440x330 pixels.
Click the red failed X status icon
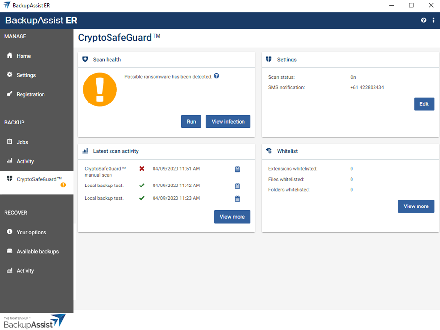click(x=142, y=168)
